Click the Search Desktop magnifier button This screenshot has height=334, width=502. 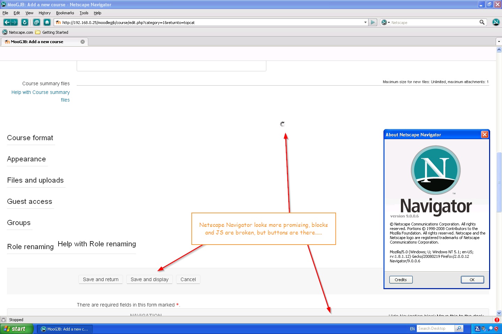(x=459, y=328)
